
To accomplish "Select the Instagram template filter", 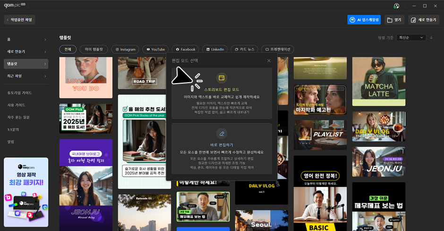I will point(124,49).
